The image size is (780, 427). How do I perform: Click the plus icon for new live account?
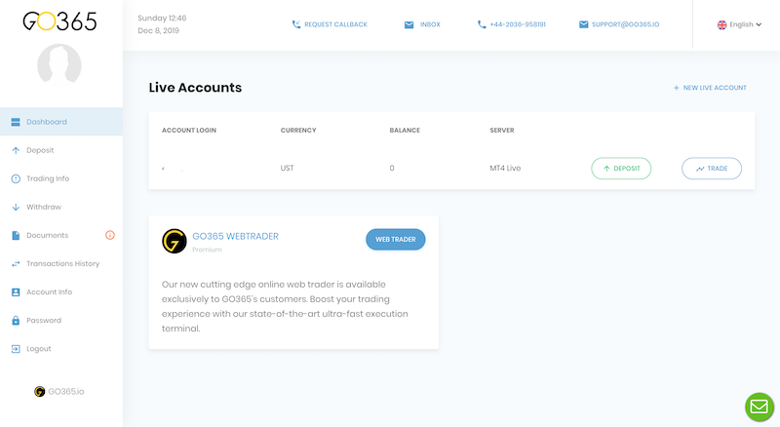[676, 88]
